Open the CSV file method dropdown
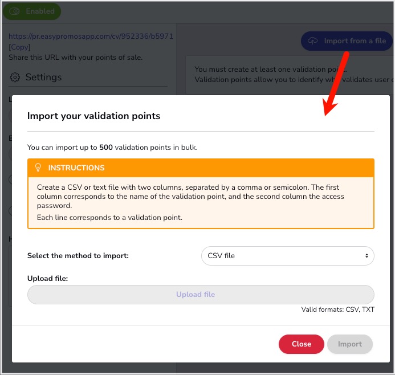 (287, 256)
